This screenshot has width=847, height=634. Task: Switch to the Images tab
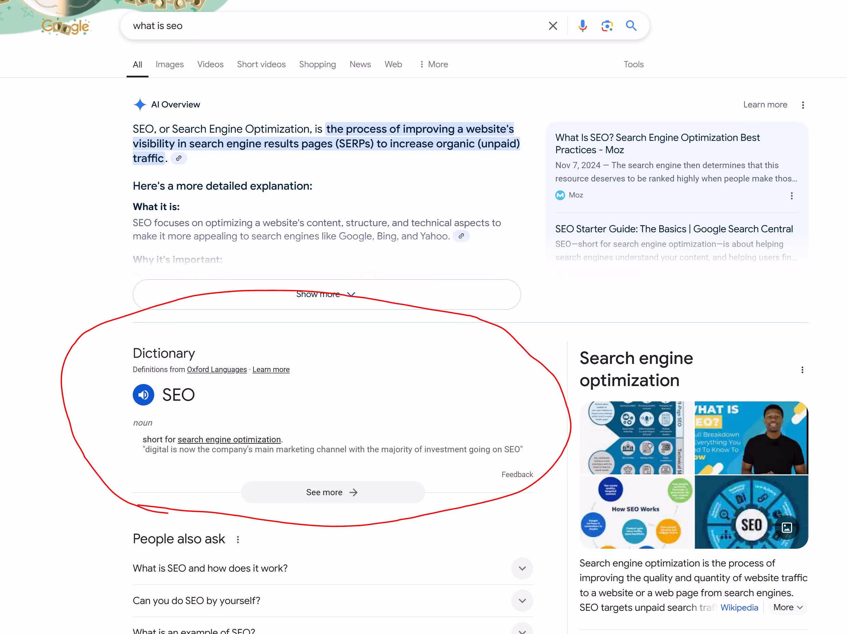(170, 64)
